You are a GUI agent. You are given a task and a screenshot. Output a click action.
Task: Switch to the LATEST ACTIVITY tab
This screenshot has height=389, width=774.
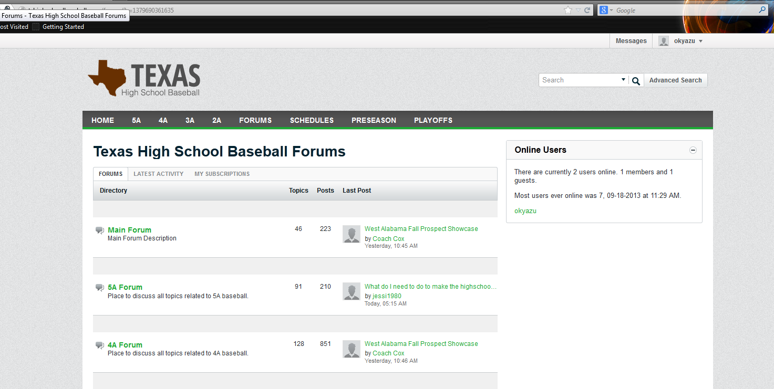coord(158,174)
